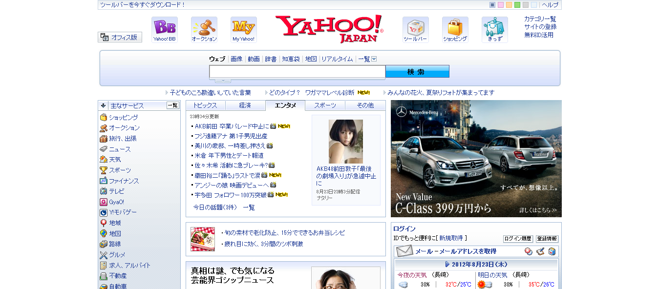Screen dimensions: 659x289
Task: Select the green theme color swatch
Action: 517,5
